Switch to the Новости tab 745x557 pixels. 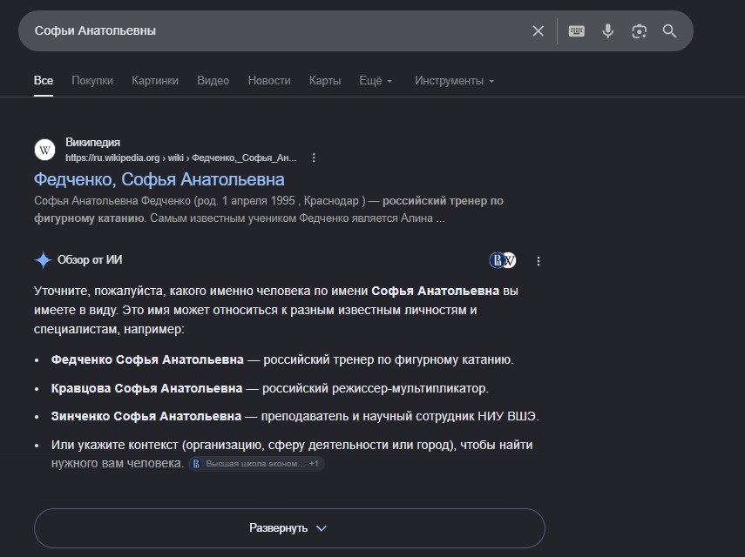click(x=269, y=81)
